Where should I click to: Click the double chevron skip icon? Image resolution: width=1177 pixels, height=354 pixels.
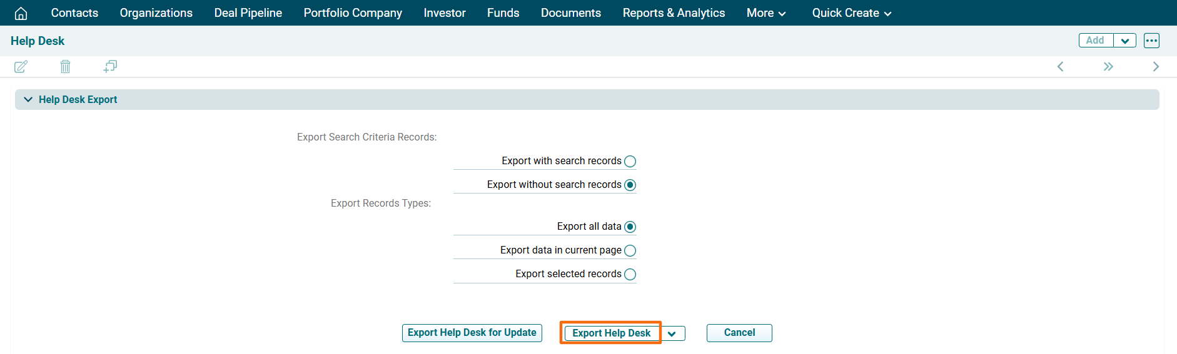1108,67
